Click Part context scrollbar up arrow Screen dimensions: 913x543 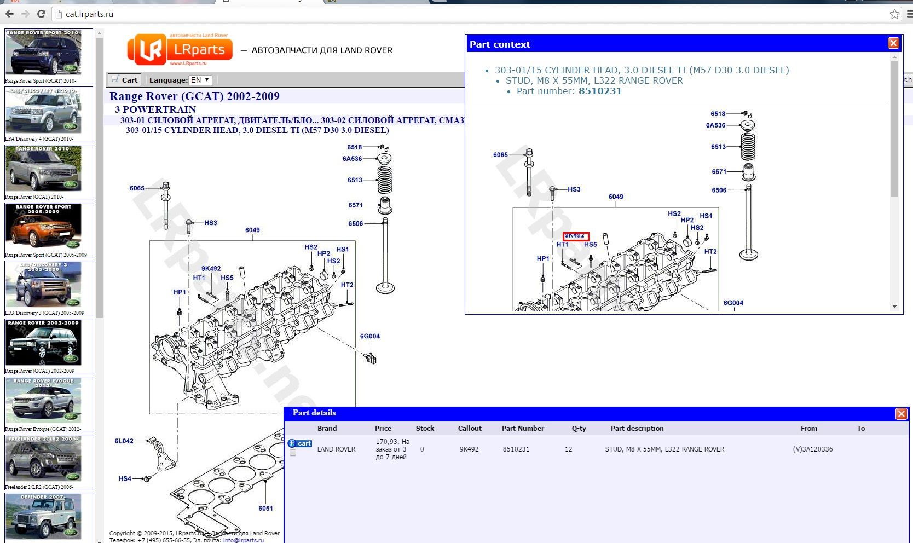tap(894, 57)
